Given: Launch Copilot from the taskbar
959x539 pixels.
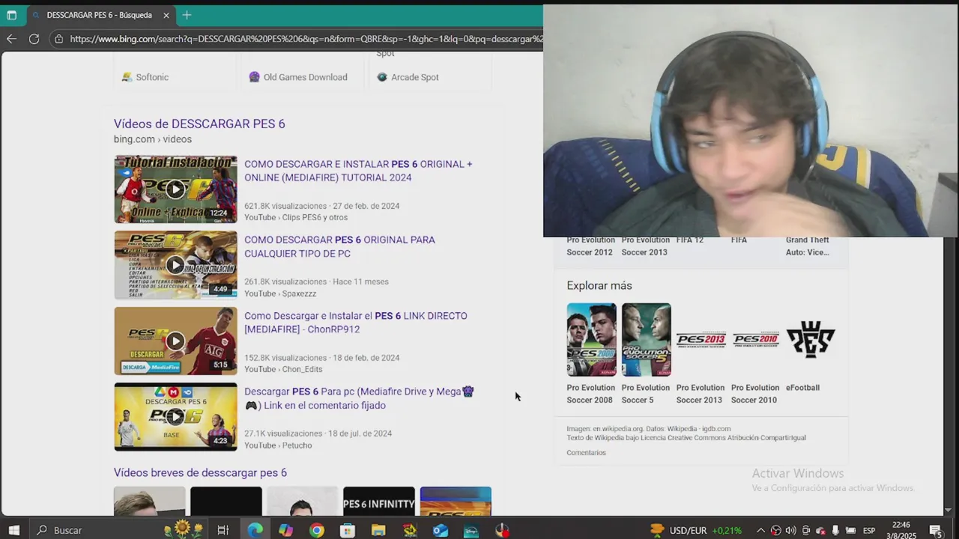Looking at the screenshot, I should pos(286,530).
